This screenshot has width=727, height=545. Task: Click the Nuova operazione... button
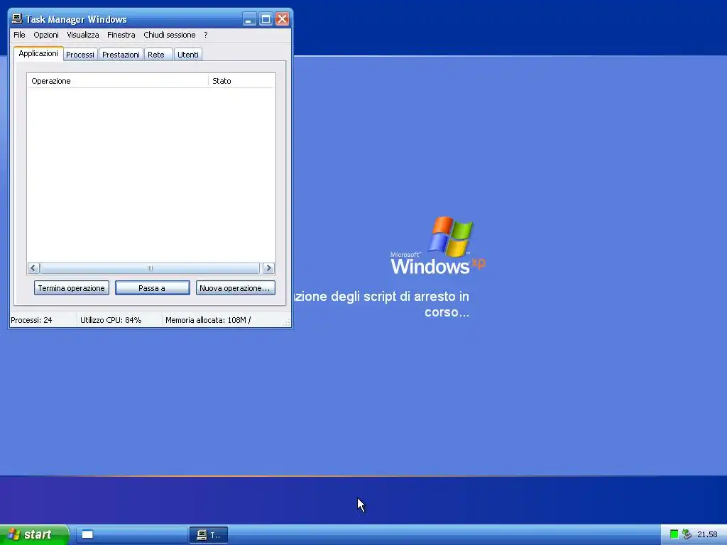[x=235, y=288]
